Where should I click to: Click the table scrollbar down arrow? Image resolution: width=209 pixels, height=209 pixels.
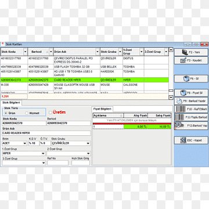[x=171, y=98]
